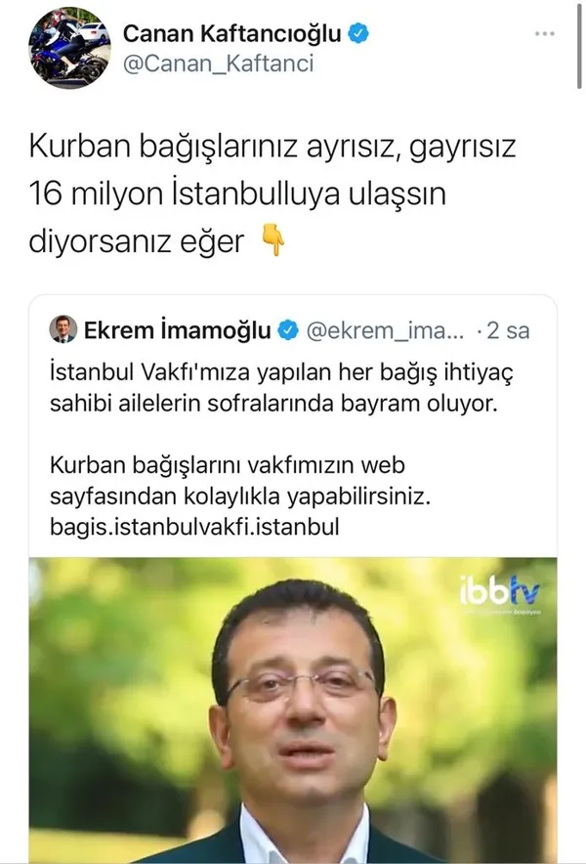The width and height of the screenshot is (586, 864).
Task: Click the tweet line "Kurban bağışlarınız ayrısız, gayrısız"
Action: (x=272, y=147)
